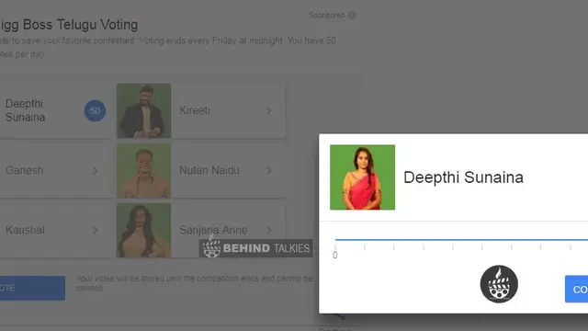Image resolution: width=588 pixels, height=331 pixels.
Task: Click the vote count slider track
Action: click(461, 239)
